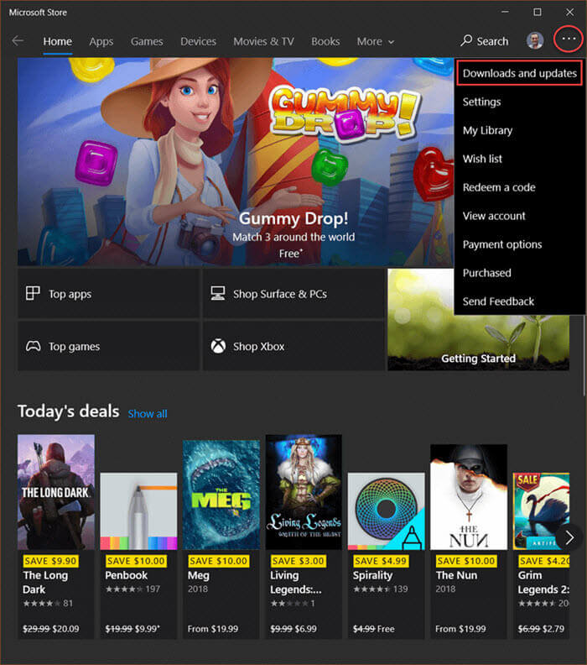Open Shop Xbox tile
587x665 pixels.
point(293,346)
